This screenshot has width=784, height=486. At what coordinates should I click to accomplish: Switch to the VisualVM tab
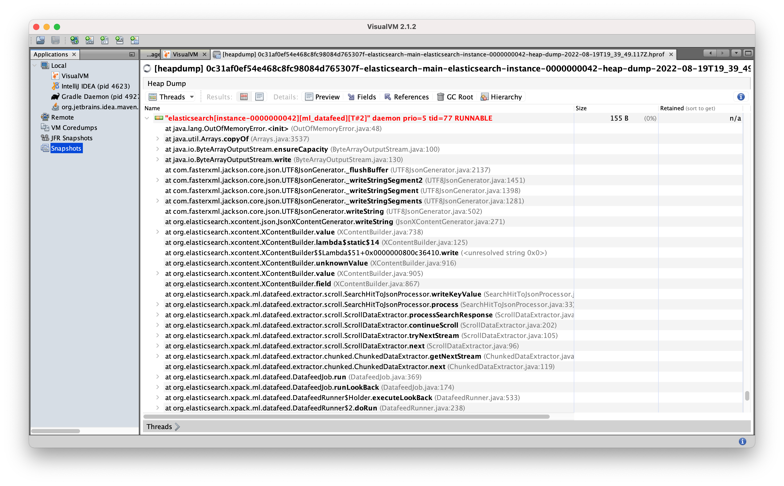tap(185, 54)
